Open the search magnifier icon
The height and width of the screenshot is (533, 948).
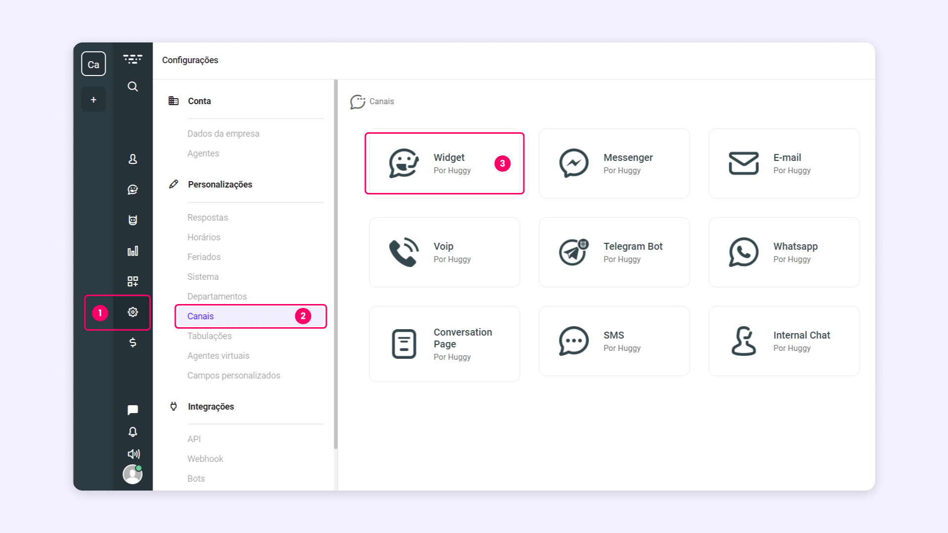[x=133, y=87]
